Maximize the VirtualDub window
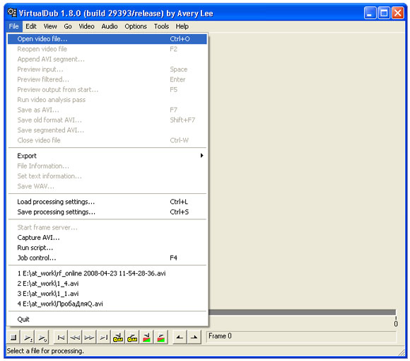Screen dimensions: 410x361 tap(384, 13)
